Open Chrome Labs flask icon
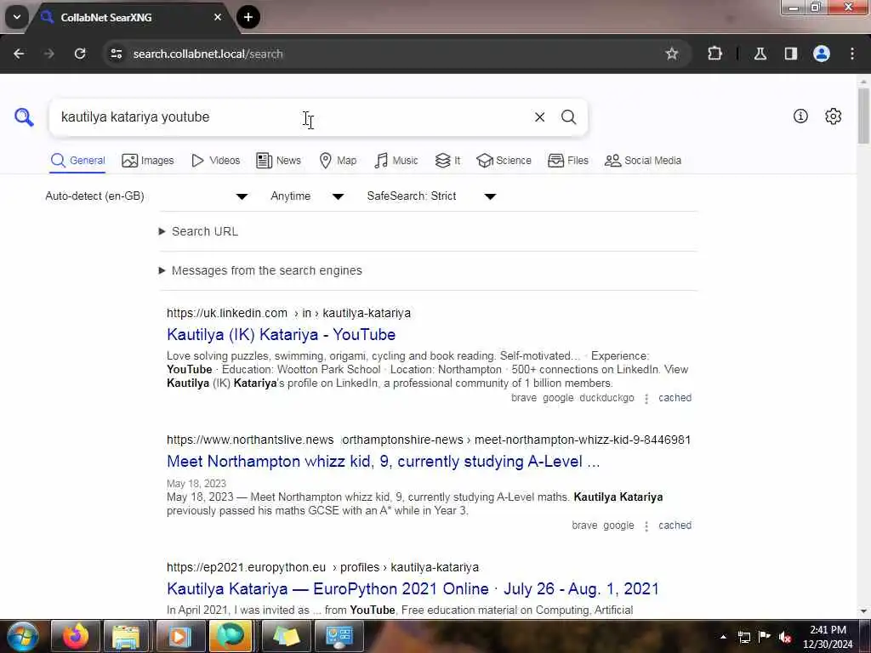The height and width of the screenshot is (653, 871). point(760,54)
